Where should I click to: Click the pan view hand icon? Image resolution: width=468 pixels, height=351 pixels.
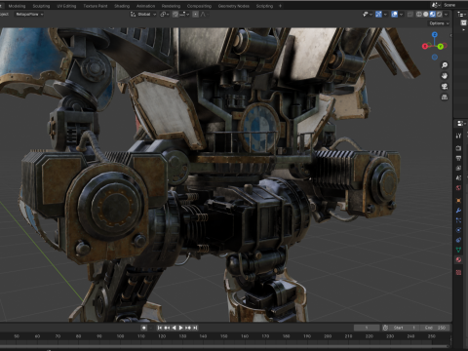coord(445,76)
